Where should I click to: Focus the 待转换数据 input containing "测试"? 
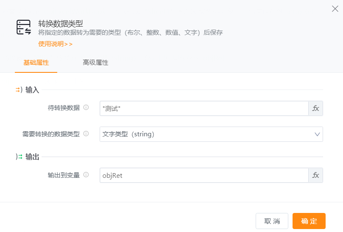204,108
